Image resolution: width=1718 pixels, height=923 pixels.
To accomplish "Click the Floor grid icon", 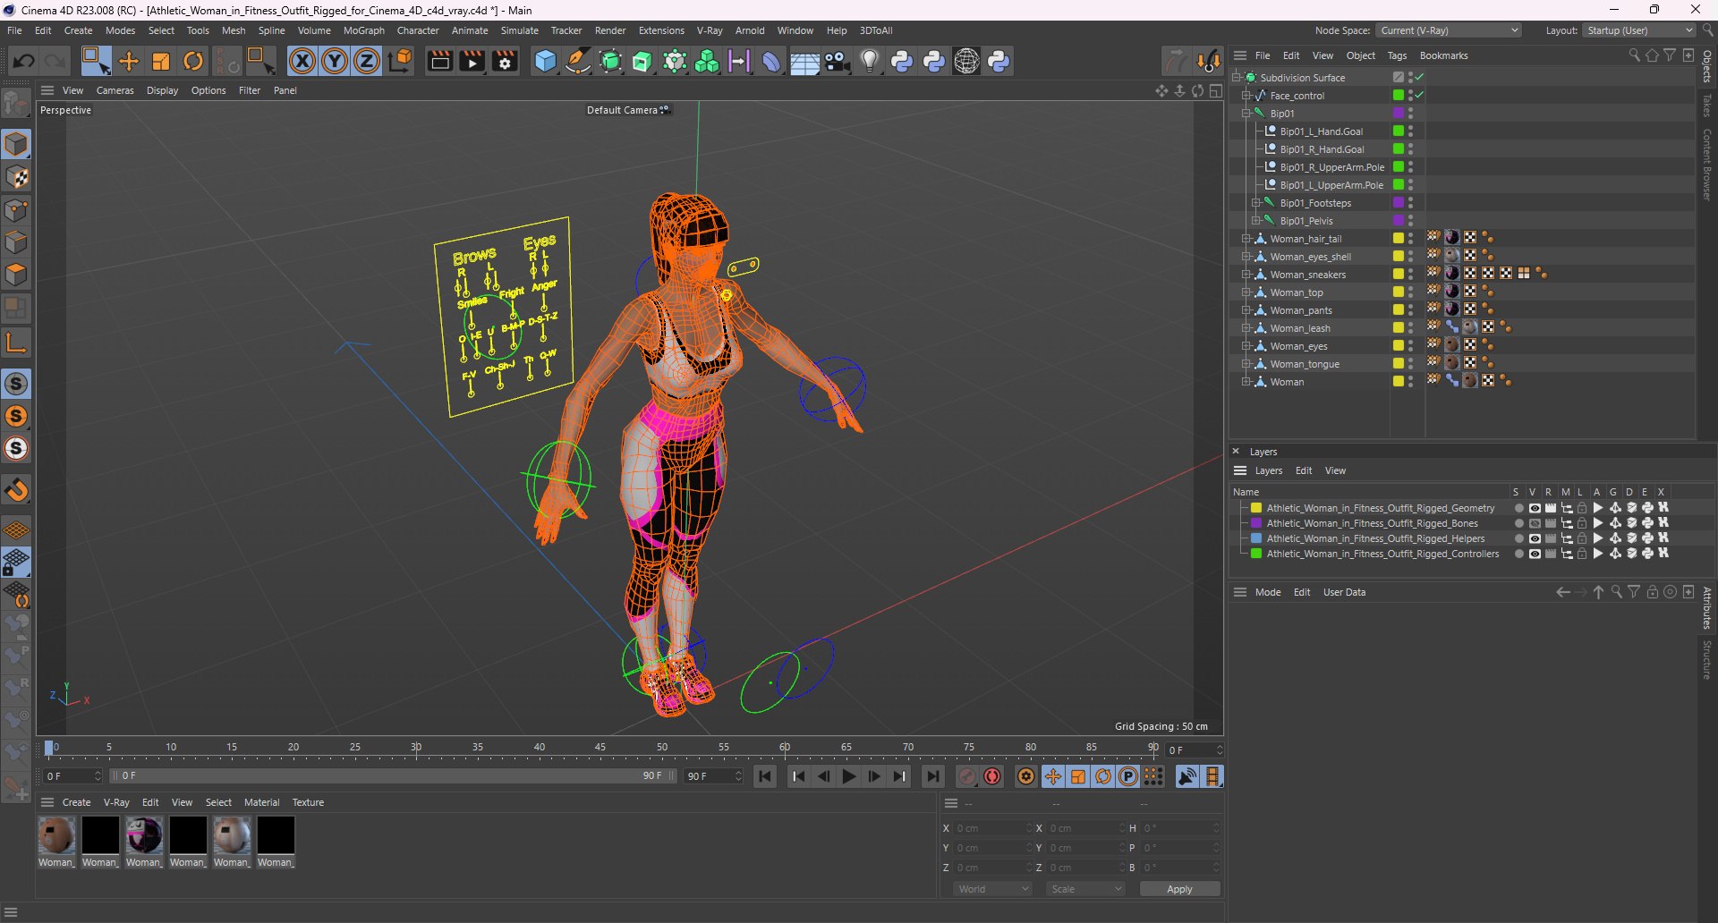I will pyautogui.click(x=804, y=62).
